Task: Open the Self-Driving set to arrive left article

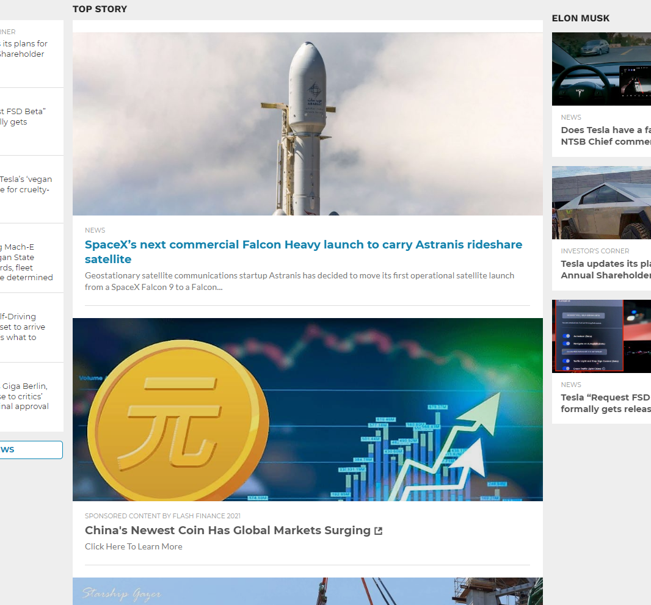Action: click(23, 327)
